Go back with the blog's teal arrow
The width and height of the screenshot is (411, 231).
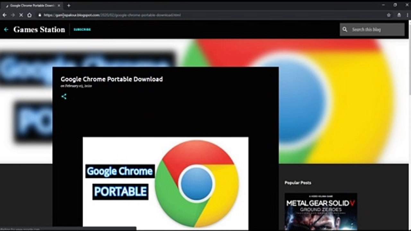pyautogui.click(x=6, y=30)
